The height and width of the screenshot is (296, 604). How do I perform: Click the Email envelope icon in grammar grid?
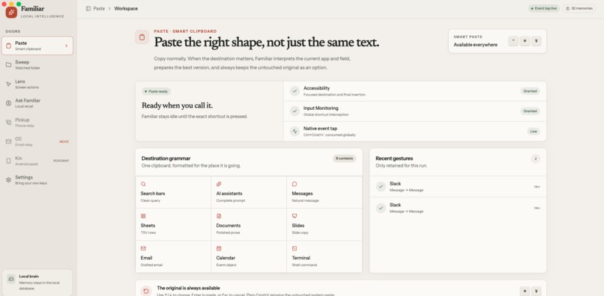pos(143,248)
